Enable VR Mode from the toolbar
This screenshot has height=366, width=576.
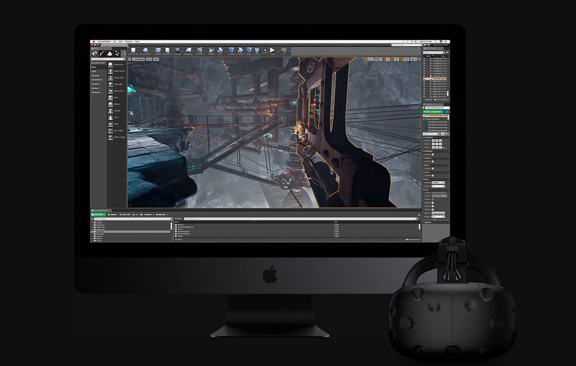212,51
